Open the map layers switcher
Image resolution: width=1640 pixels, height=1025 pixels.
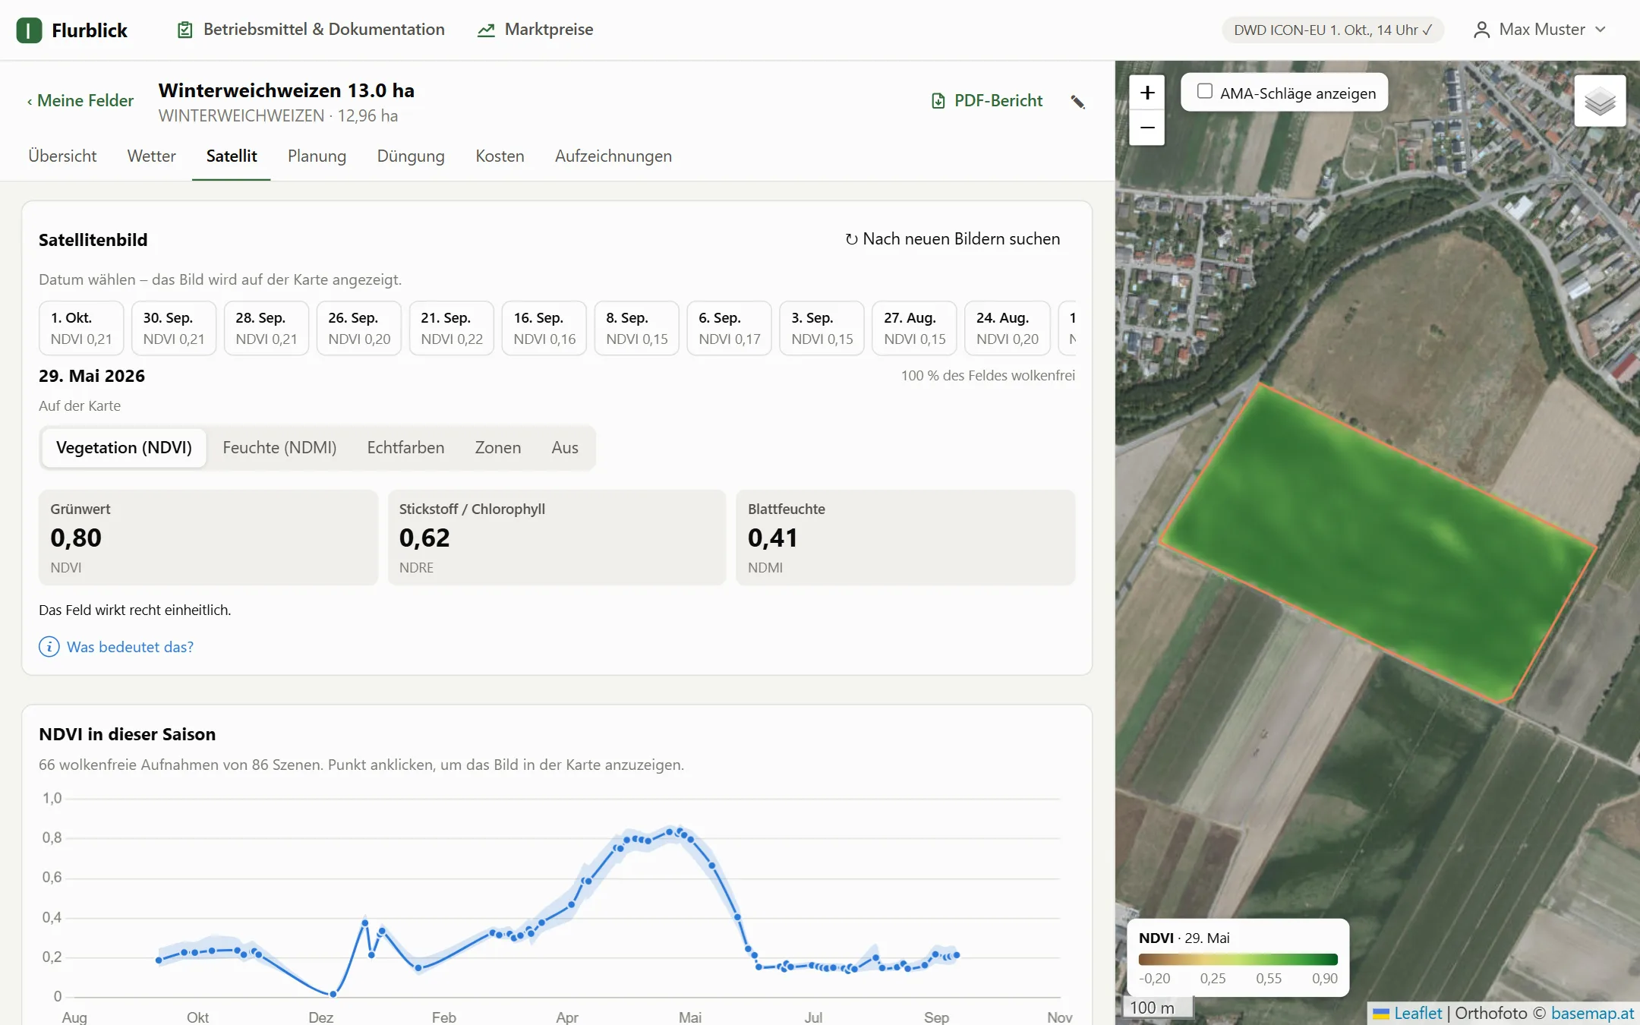1600,101
